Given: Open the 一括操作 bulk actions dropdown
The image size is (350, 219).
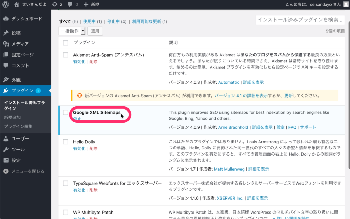Looking at the screenshot, I should 72,31.
